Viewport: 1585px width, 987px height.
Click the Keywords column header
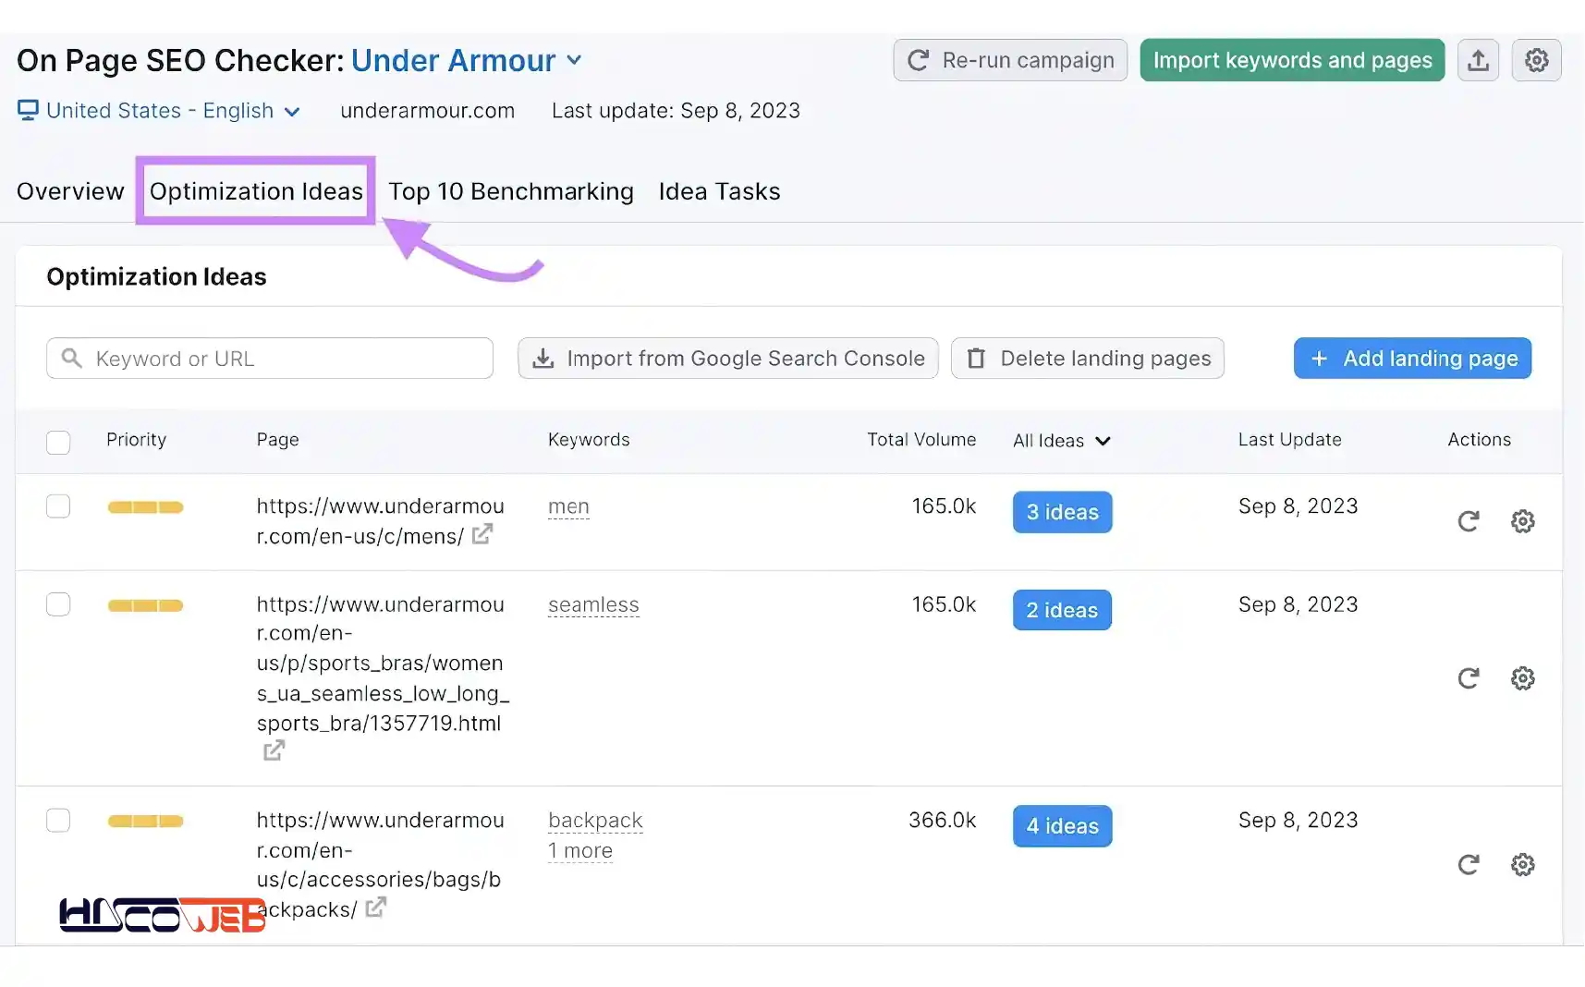(589, 440)
